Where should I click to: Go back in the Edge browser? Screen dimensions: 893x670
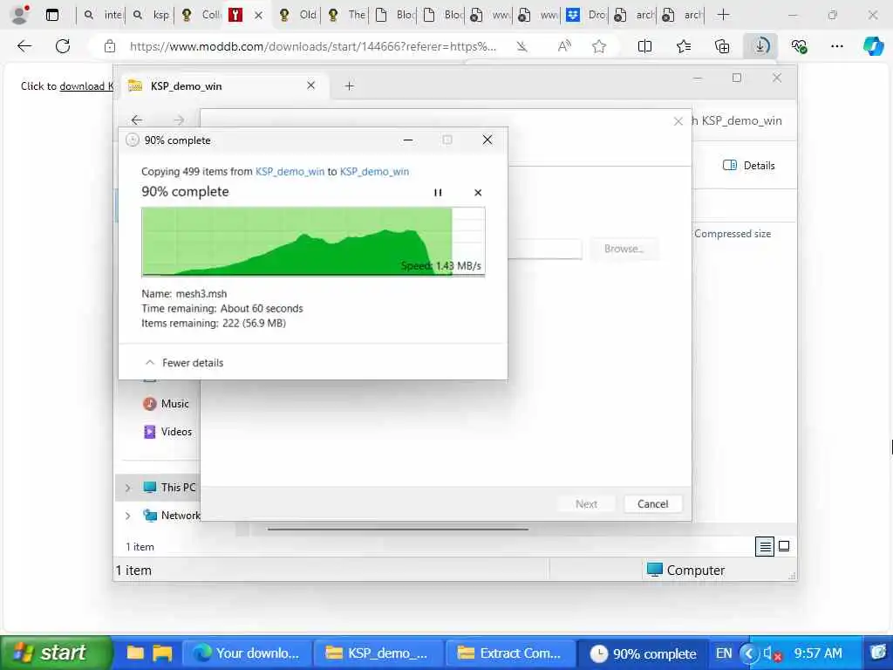[x=24, y=46]
